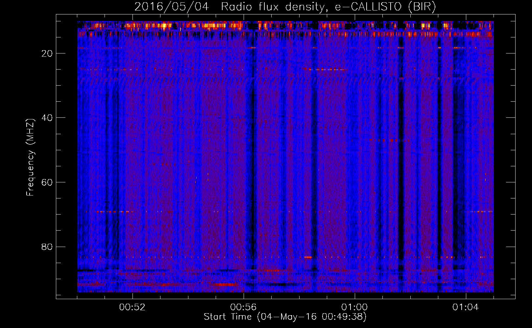This screenshot has height=328, width=532.
Task: Select the '40' frequency tick label
Action: 47,118
